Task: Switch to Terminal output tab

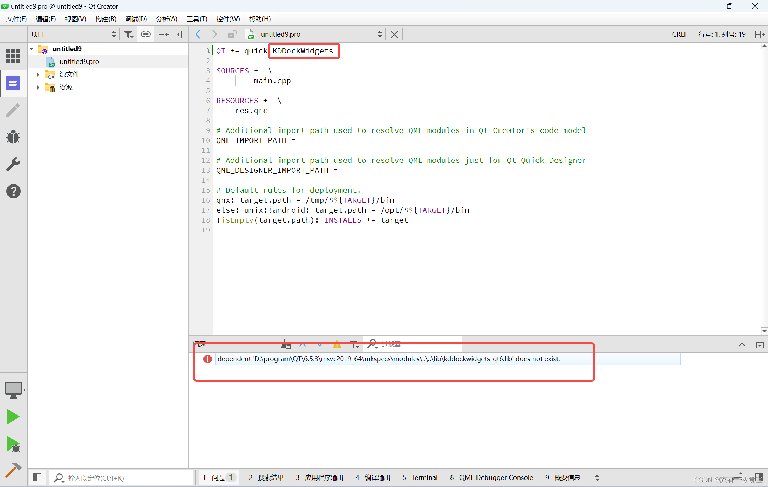Action: pyautogui.click(x=420, y=477)
